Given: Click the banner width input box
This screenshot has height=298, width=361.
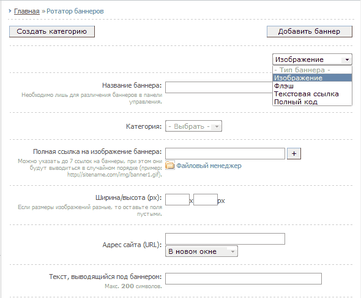Looking at the screenshot, I should coord(177,200).
